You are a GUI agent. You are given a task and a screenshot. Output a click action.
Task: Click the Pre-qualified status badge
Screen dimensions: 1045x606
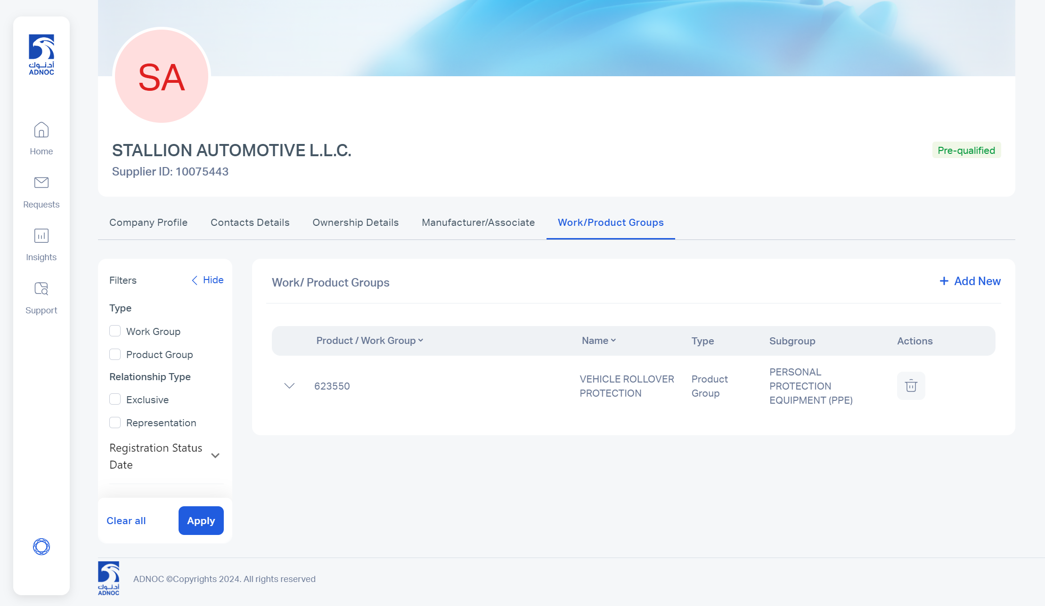click(x=966, y=151)
